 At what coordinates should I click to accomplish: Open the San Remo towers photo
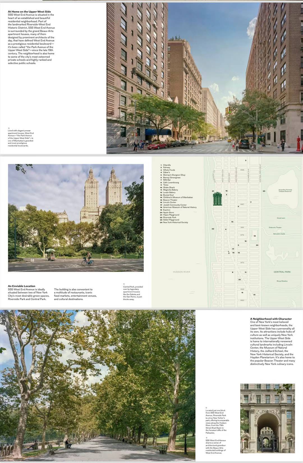click(76, 218)
